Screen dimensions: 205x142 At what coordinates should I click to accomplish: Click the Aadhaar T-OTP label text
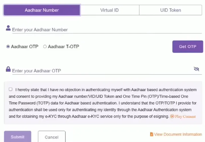(63, 47)
